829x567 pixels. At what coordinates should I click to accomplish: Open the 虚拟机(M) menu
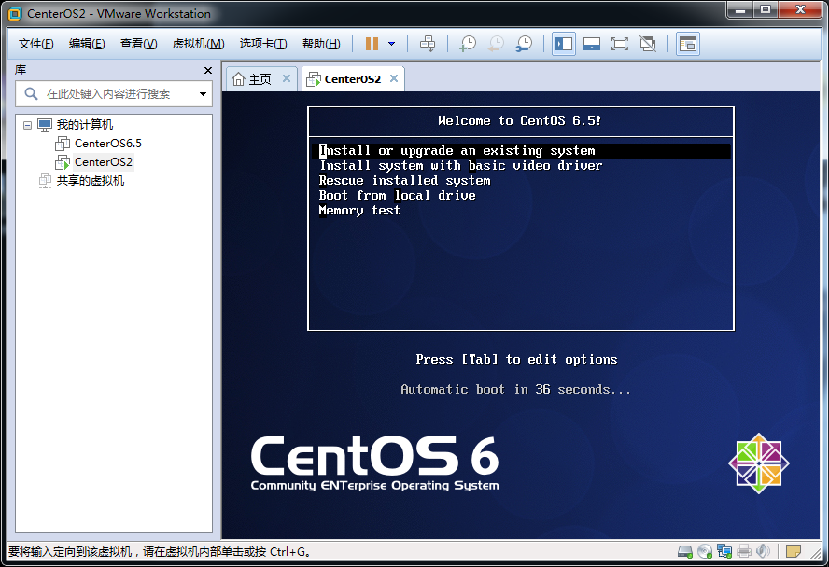198,44
